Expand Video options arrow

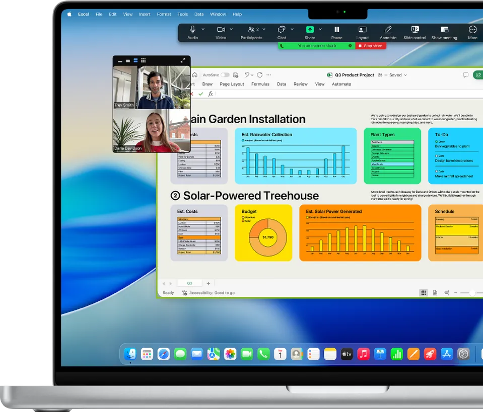tap(231, 29)
